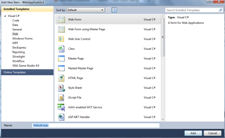Select the C# Class file icon

(61, 49)
